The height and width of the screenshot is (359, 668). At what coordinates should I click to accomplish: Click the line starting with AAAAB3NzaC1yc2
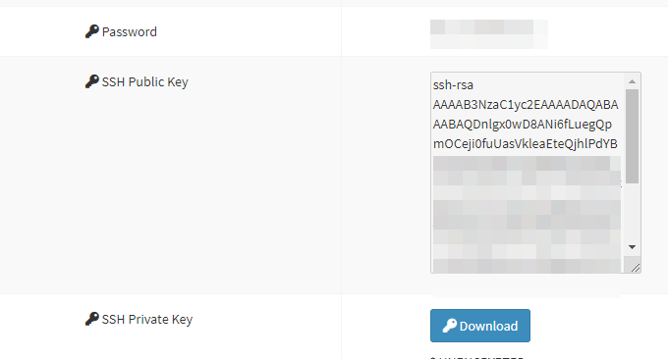526,105
